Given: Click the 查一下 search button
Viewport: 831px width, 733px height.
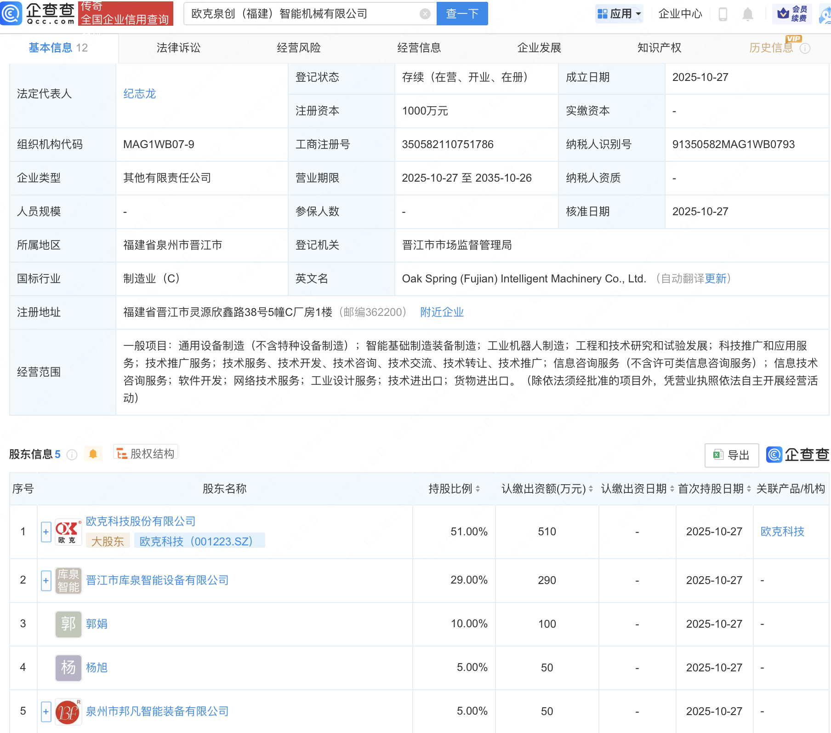Looking at the screenshot, I should coord(462,14).
